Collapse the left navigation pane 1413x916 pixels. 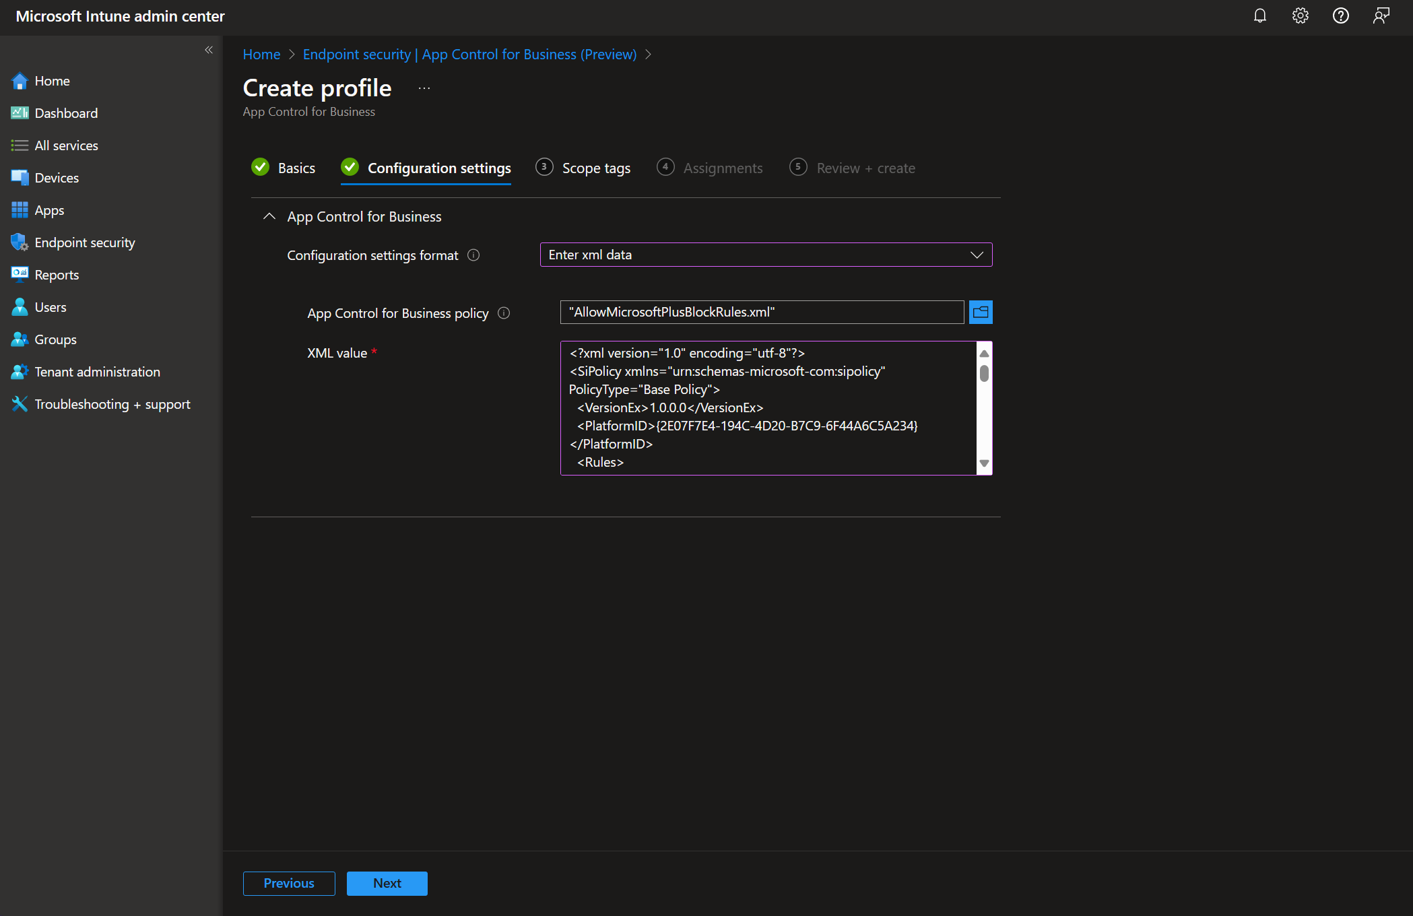(x=209, y=50)
